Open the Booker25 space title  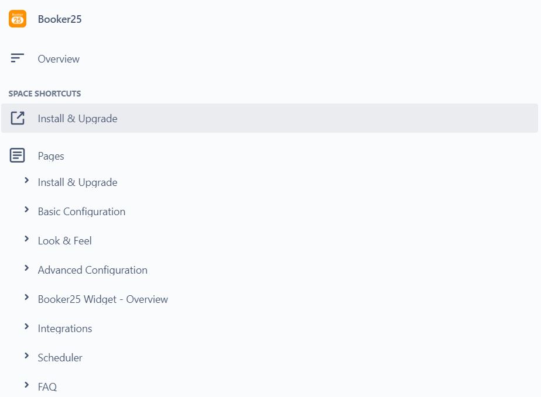[60, 19]
